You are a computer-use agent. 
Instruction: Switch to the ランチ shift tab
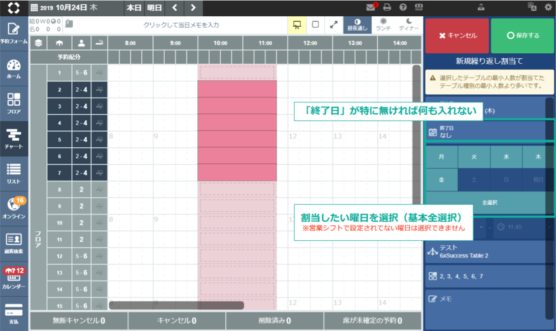[x=383, y=25]
